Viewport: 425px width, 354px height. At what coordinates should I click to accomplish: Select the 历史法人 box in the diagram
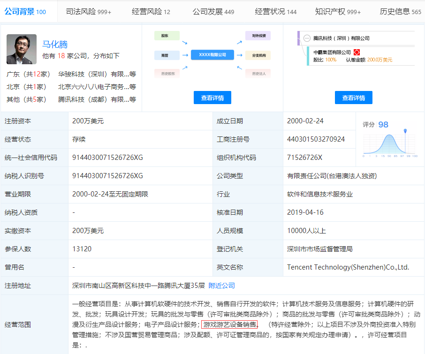[258, 74]
